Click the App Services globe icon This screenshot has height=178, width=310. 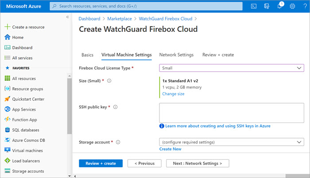tap(8, 109)
